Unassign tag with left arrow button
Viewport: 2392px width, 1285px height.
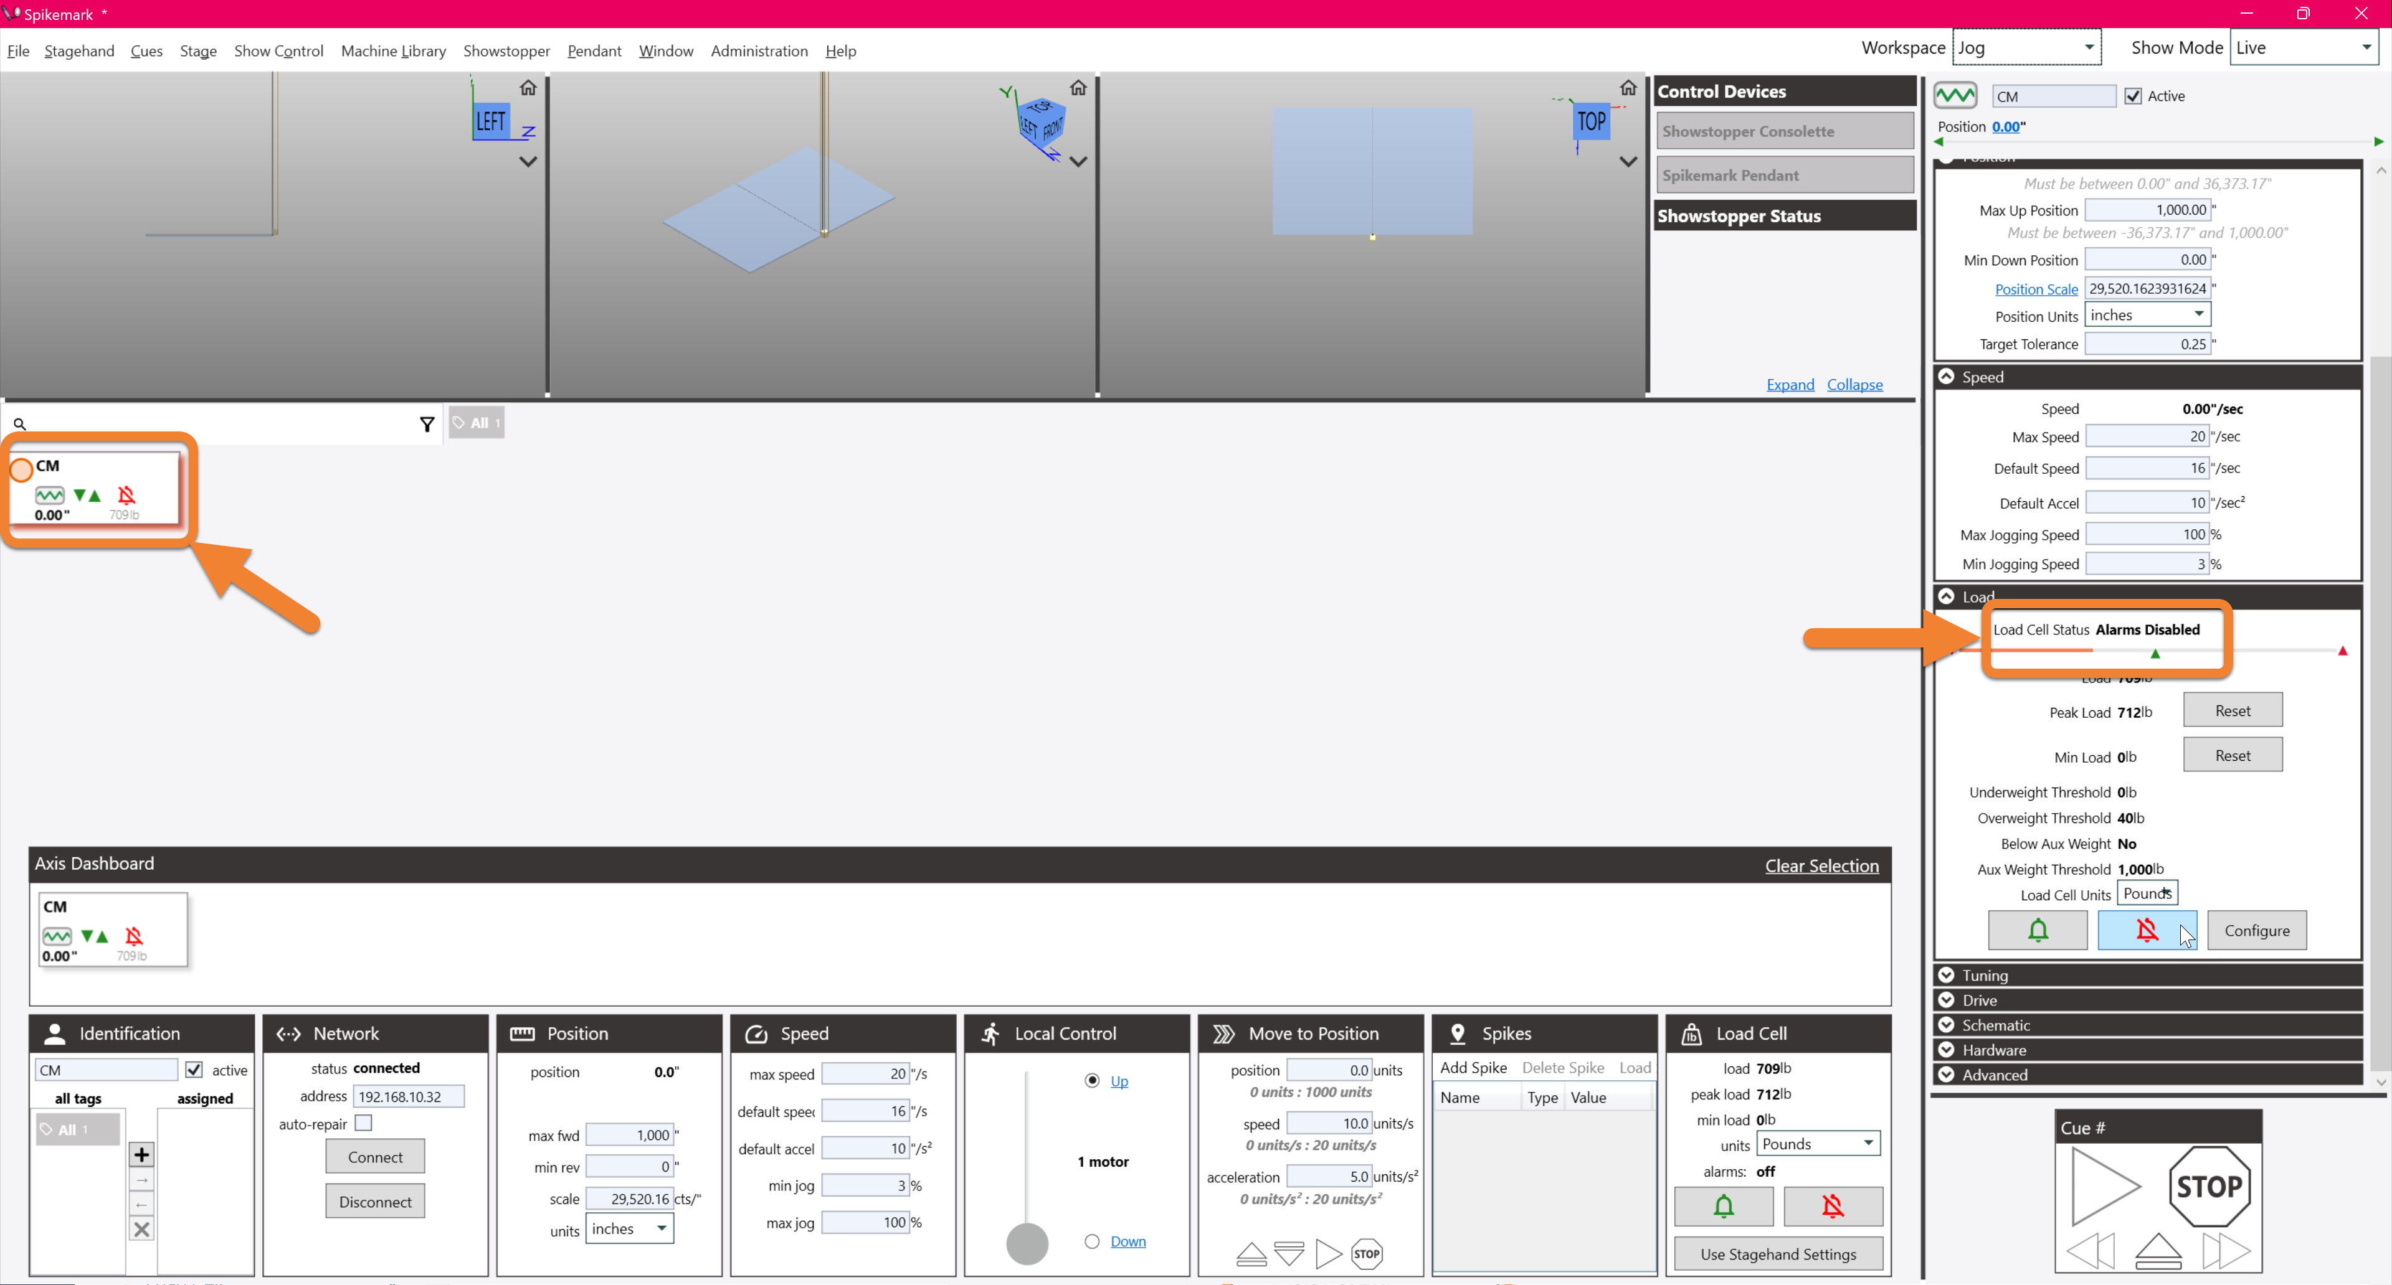[141, 1204]
